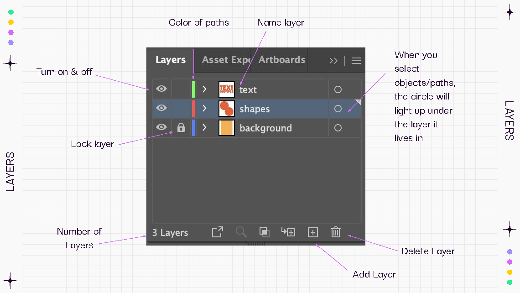Toggle visibility of the shapes layer
The height and width of the screenshot is (293, 520).
click(x=161, y=108)
